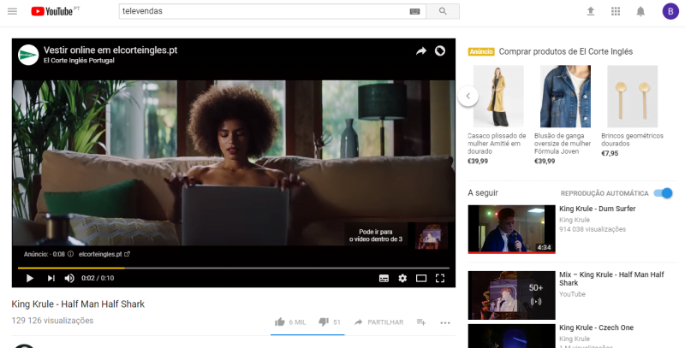Open the Mix King Krule playlist thumbnail

pos(511,296)
